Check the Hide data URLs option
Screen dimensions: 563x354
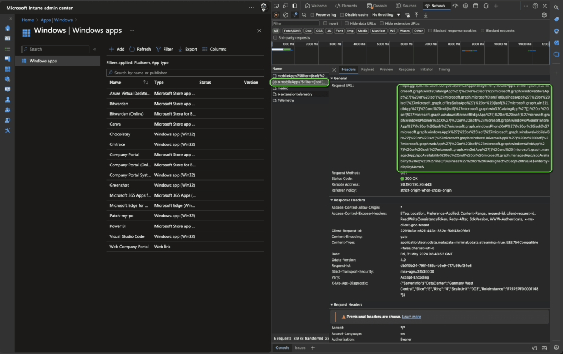347,24
